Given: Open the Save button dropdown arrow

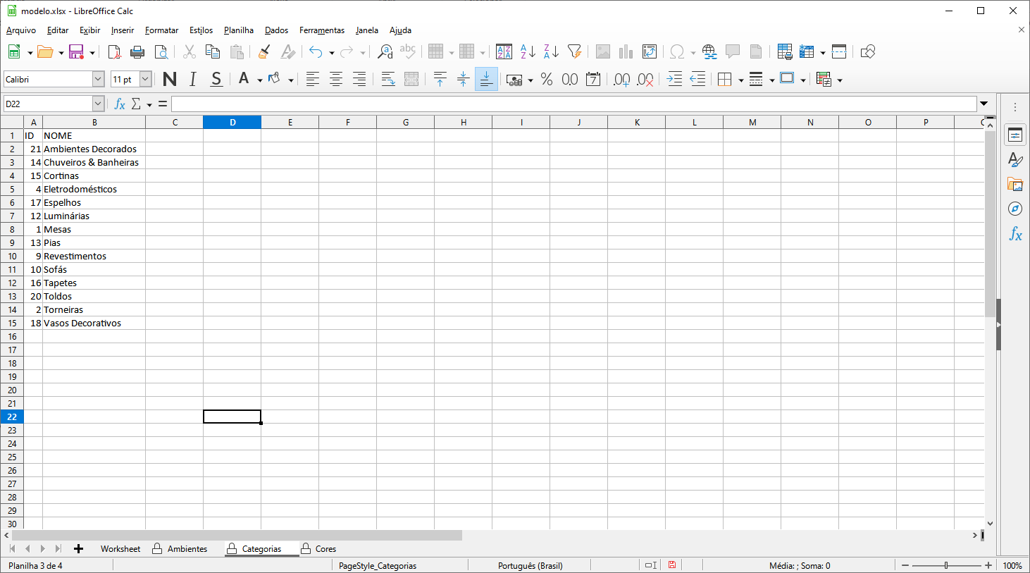Looking at the screenshot, I should tap(92, 52).
